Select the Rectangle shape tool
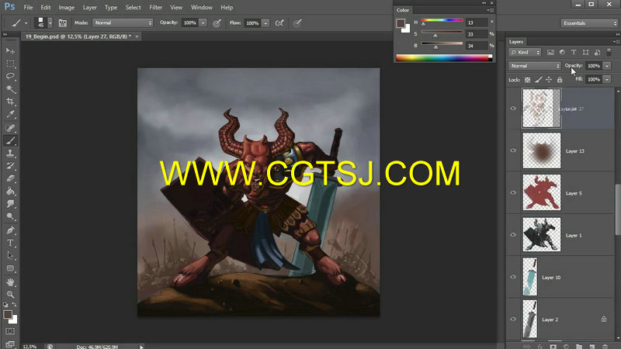 tap(10, 268)
